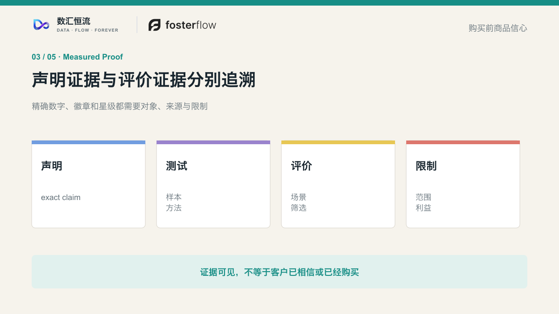
Task: Click 利益 in the 限制 card
Action: coord(423,208)
